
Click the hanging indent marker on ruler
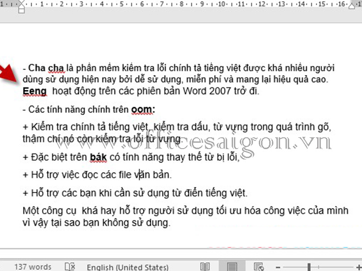pos(21,6)
